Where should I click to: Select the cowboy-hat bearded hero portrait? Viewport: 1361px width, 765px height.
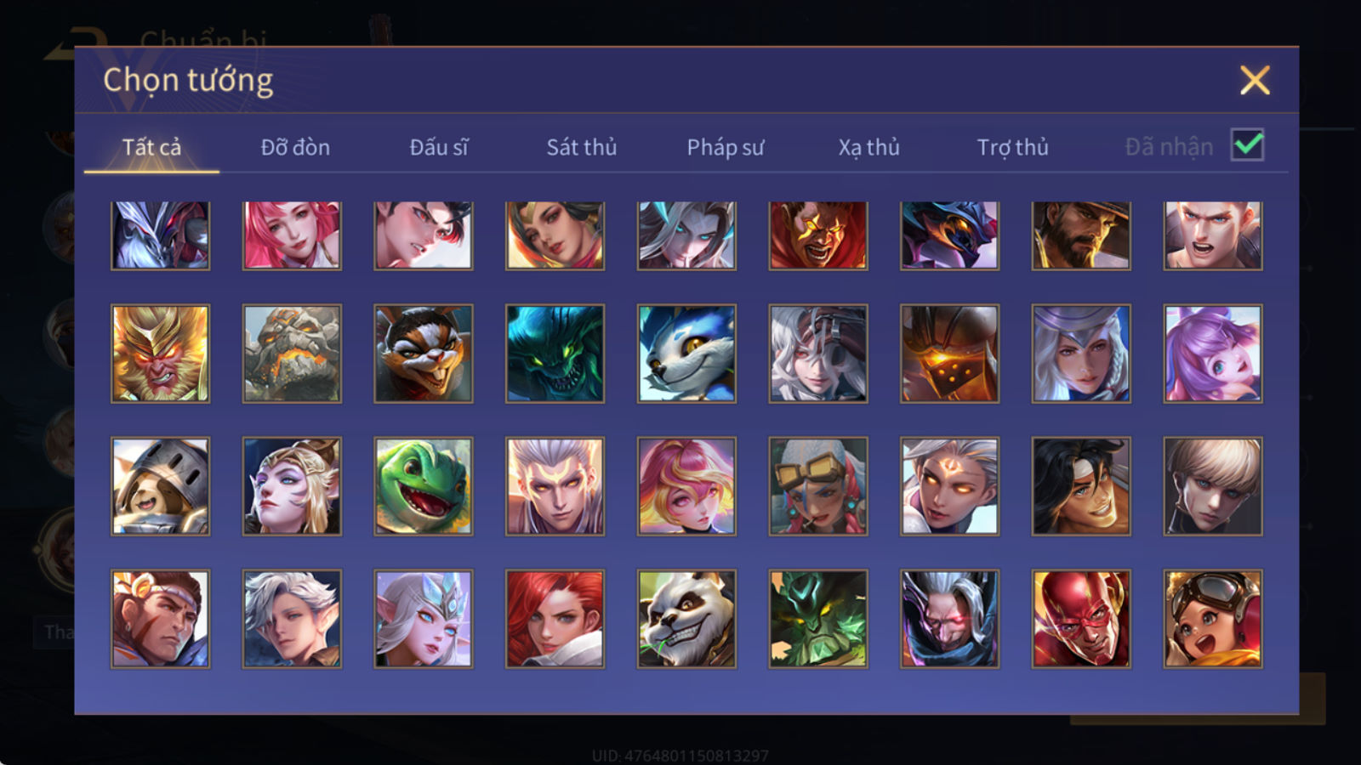(1081, 235)
